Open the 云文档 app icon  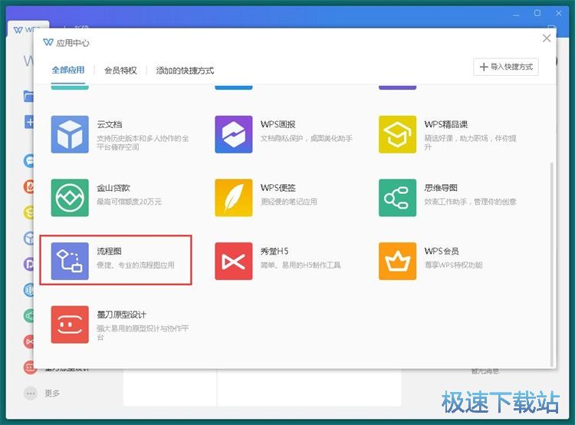pos(70,134)
